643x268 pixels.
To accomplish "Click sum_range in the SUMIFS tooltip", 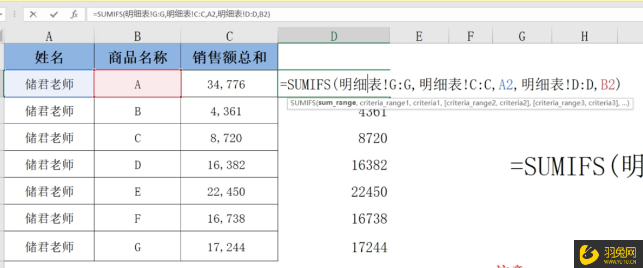I will pos(337,103).
